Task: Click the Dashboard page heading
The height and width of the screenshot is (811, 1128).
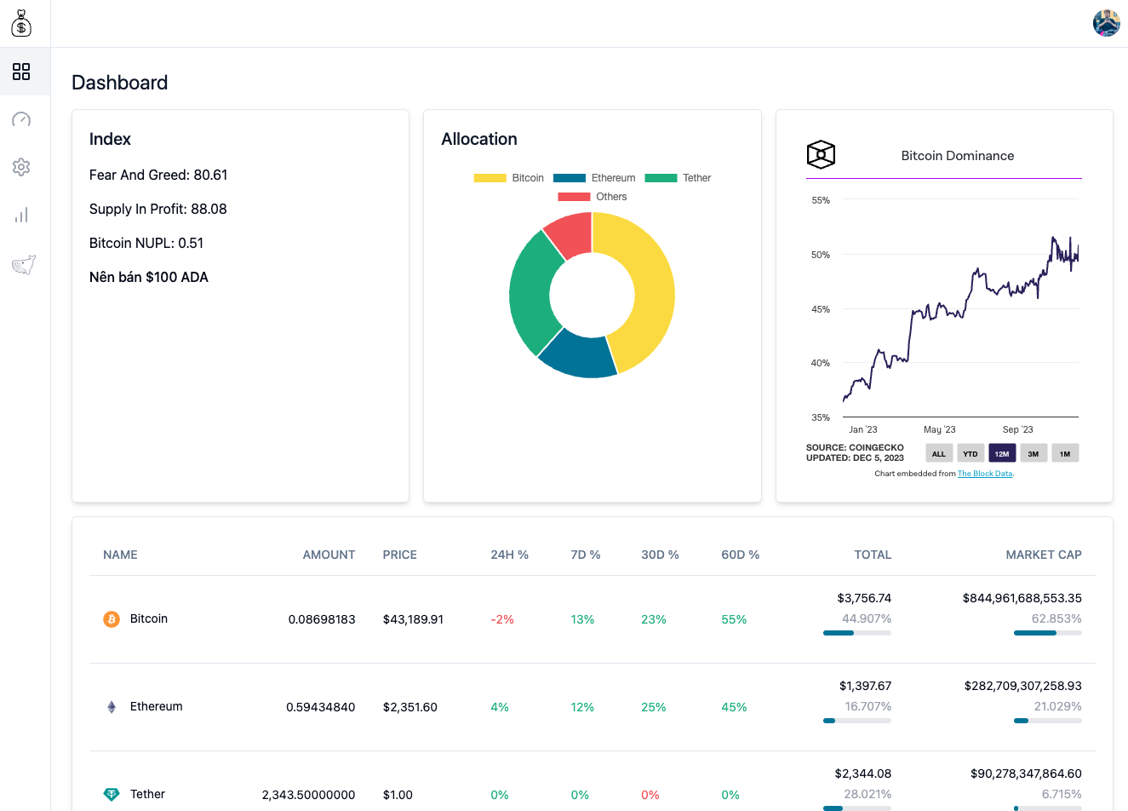Action: (x=120, y=83)
